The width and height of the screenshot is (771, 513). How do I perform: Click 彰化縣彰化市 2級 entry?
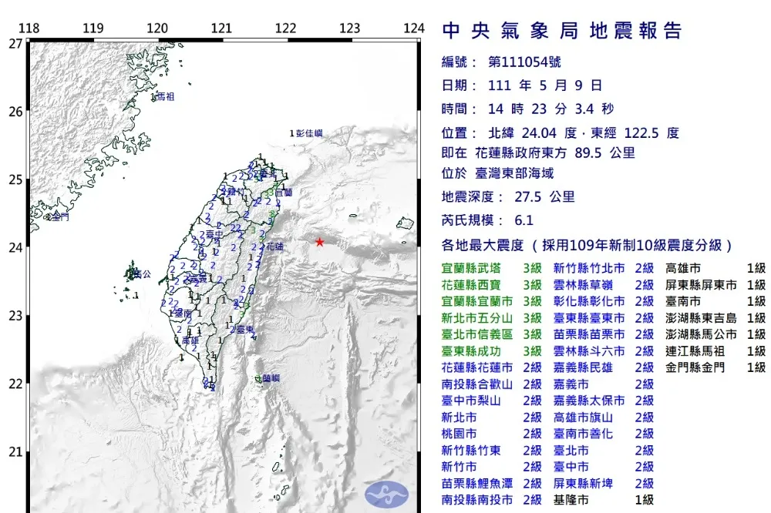click(604, 301)
